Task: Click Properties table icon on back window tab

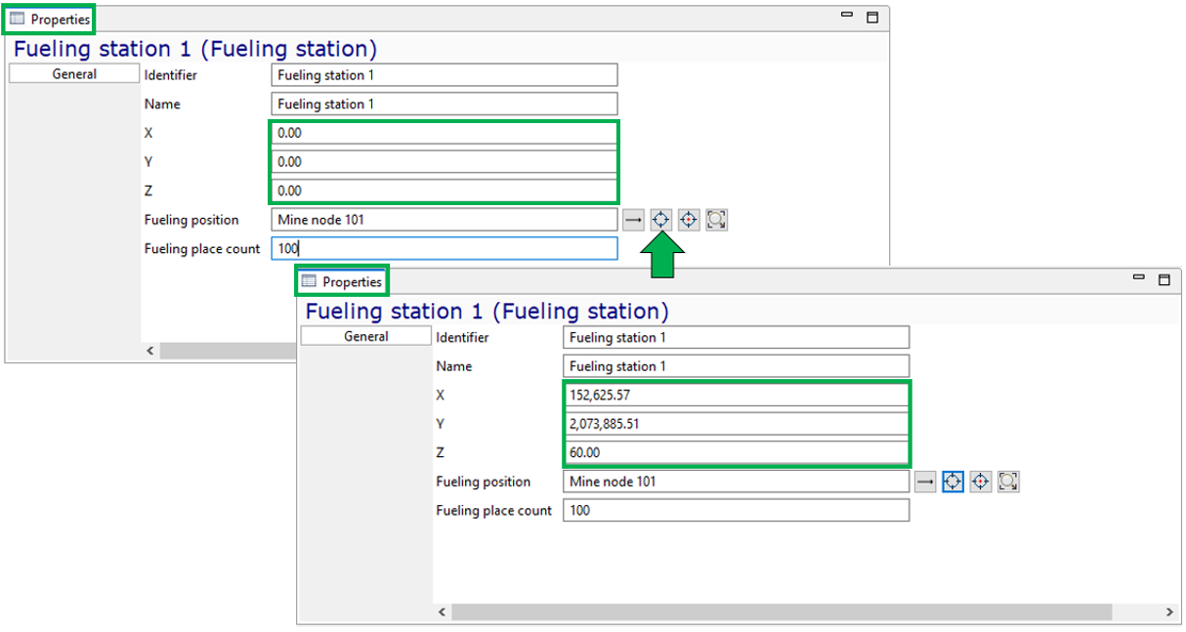Action: 18,19
